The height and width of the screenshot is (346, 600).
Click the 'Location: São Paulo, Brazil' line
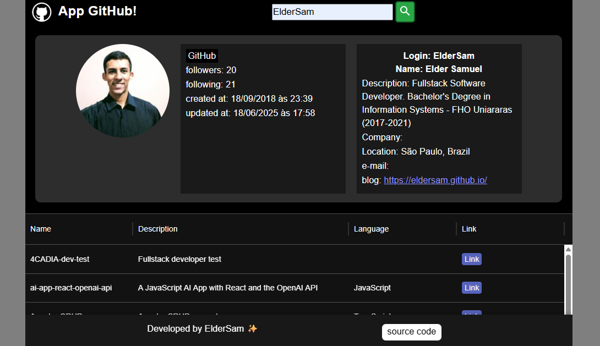416,152
